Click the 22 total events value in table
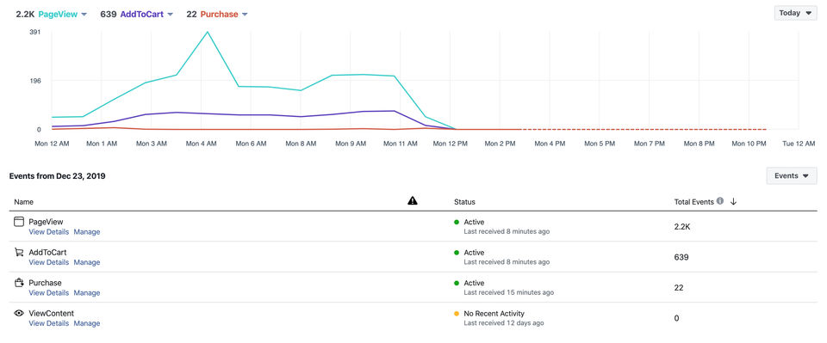 (679, 288)
